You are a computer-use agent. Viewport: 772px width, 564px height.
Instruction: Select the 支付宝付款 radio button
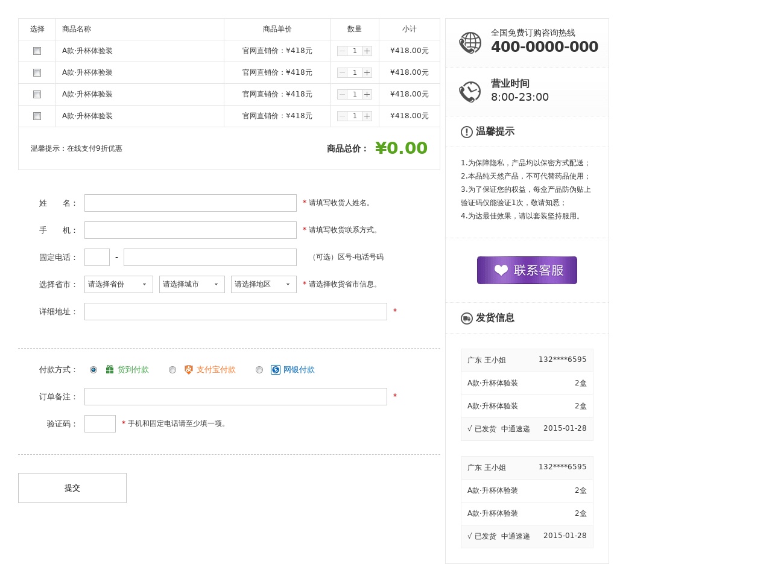(172, 370)
